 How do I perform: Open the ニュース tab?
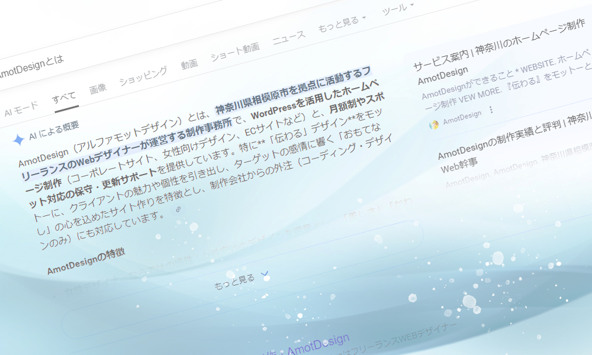[289, 38]
